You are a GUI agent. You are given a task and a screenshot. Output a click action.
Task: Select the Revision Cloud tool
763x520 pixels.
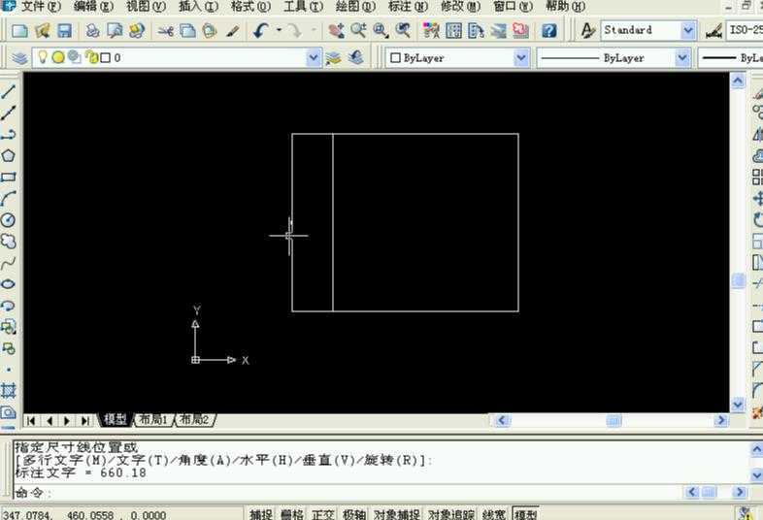click(9, 242)
